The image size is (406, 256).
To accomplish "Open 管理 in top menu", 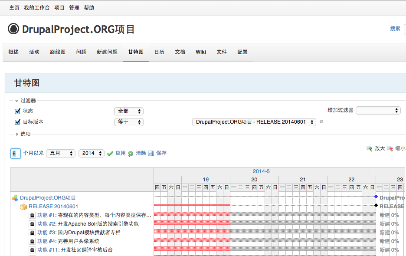I will point(74,8).
